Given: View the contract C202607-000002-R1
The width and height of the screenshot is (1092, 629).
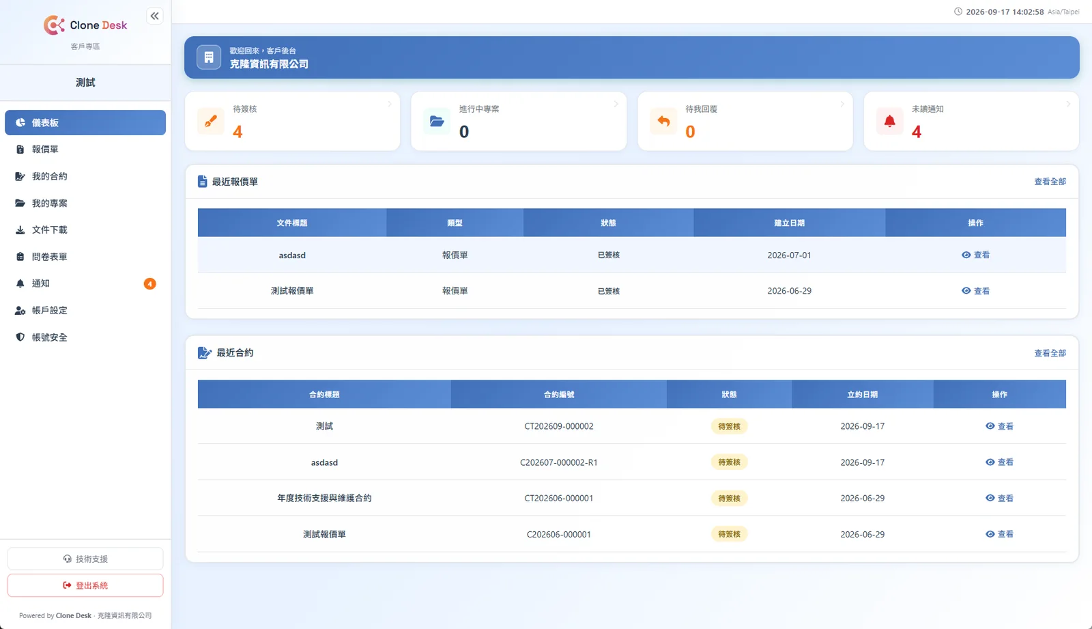Looking at the screenshot, I should pyautogui.click(x=999, y=462).
